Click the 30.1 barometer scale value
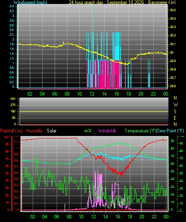Image resolution: width=186 pixels, height=222 pixels. 173,44
